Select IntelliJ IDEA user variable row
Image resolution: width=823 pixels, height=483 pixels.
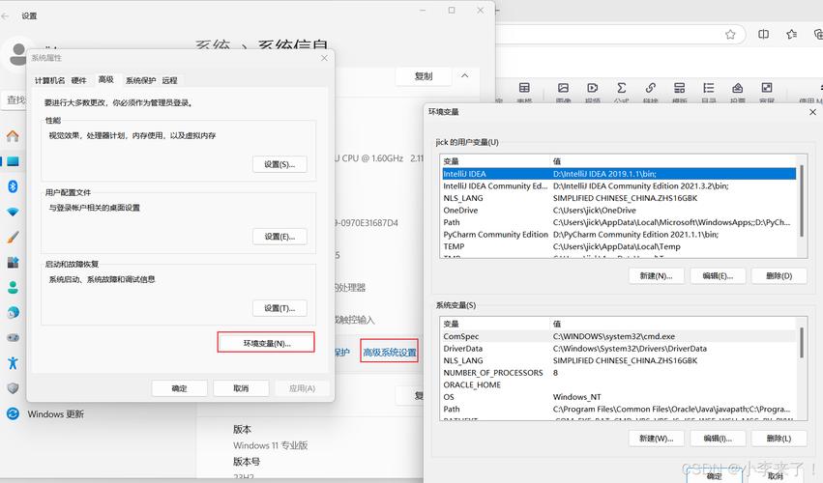tap(619, 174)
